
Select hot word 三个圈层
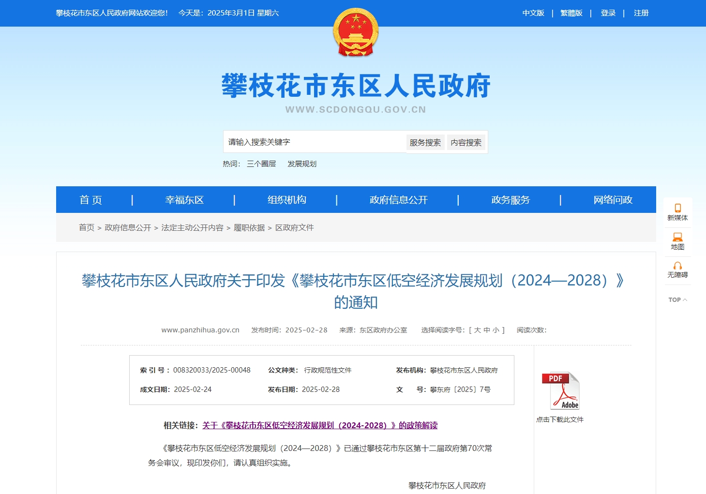click(x=261, y=164)
